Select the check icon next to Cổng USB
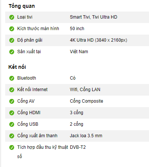149x167 pixels. tap(12, 124)
